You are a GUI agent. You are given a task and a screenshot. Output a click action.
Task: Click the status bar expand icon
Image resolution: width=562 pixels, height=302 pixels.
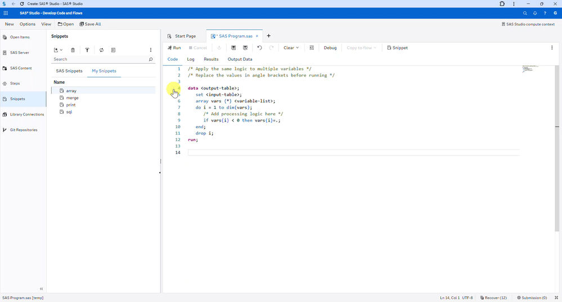(556, 298)
